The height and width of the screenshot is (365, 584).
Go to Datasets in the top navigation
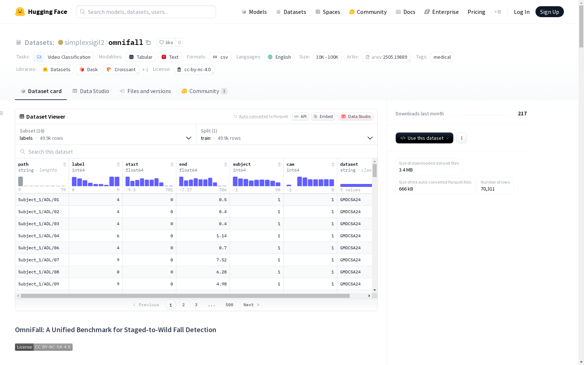[291, 12]
